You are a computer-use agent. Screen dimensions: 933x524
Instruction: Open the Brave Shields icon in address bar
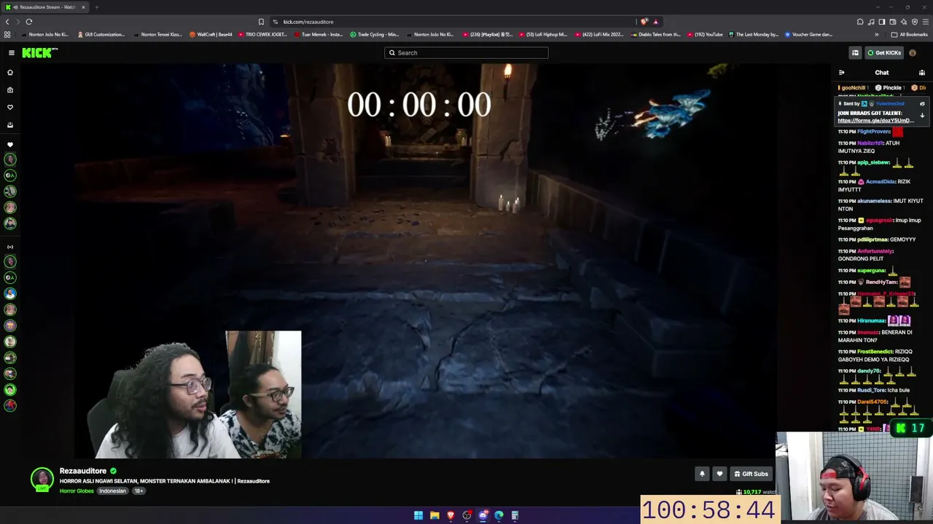pos(644,22)
